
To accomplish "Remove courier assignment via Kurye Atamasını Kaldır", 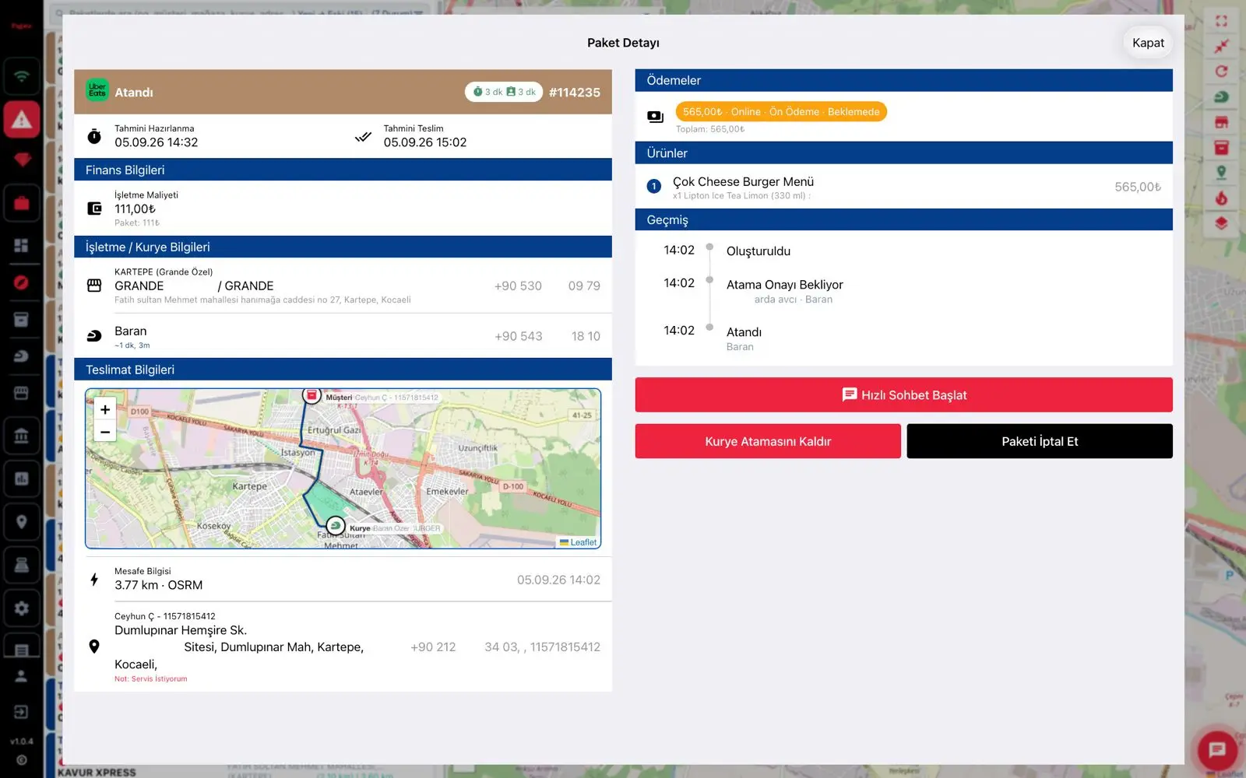I will click(768, 441).
